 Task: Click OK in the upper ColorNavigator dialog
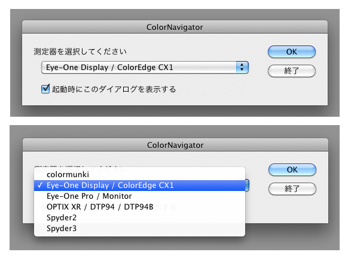291,51
